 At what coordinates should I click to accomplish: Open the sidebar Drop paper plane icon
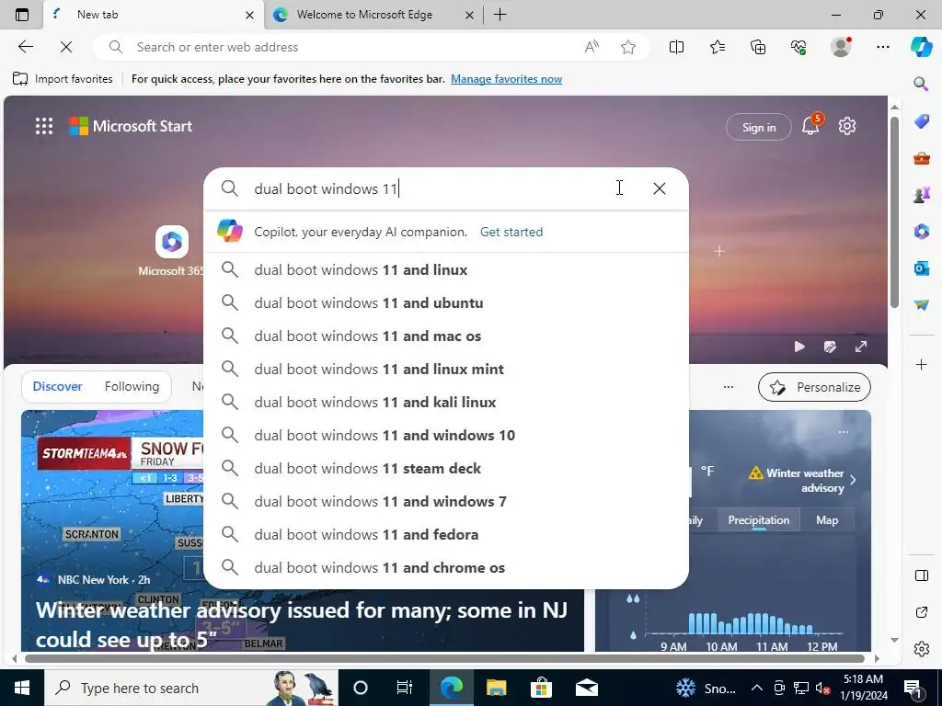tap(921, 305)
